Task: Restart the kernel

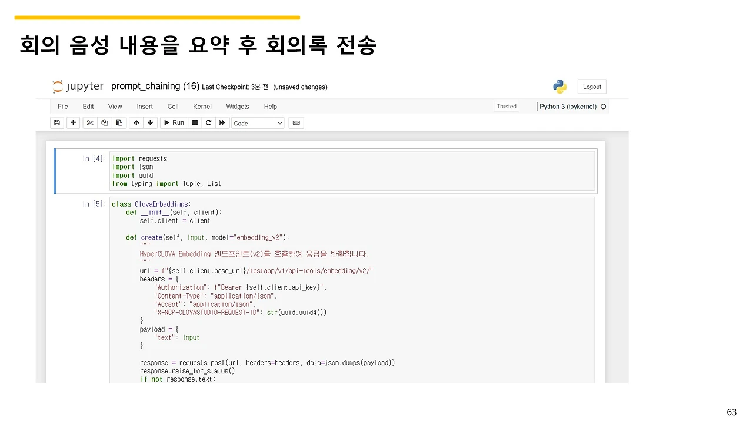Action: [208, 122]
